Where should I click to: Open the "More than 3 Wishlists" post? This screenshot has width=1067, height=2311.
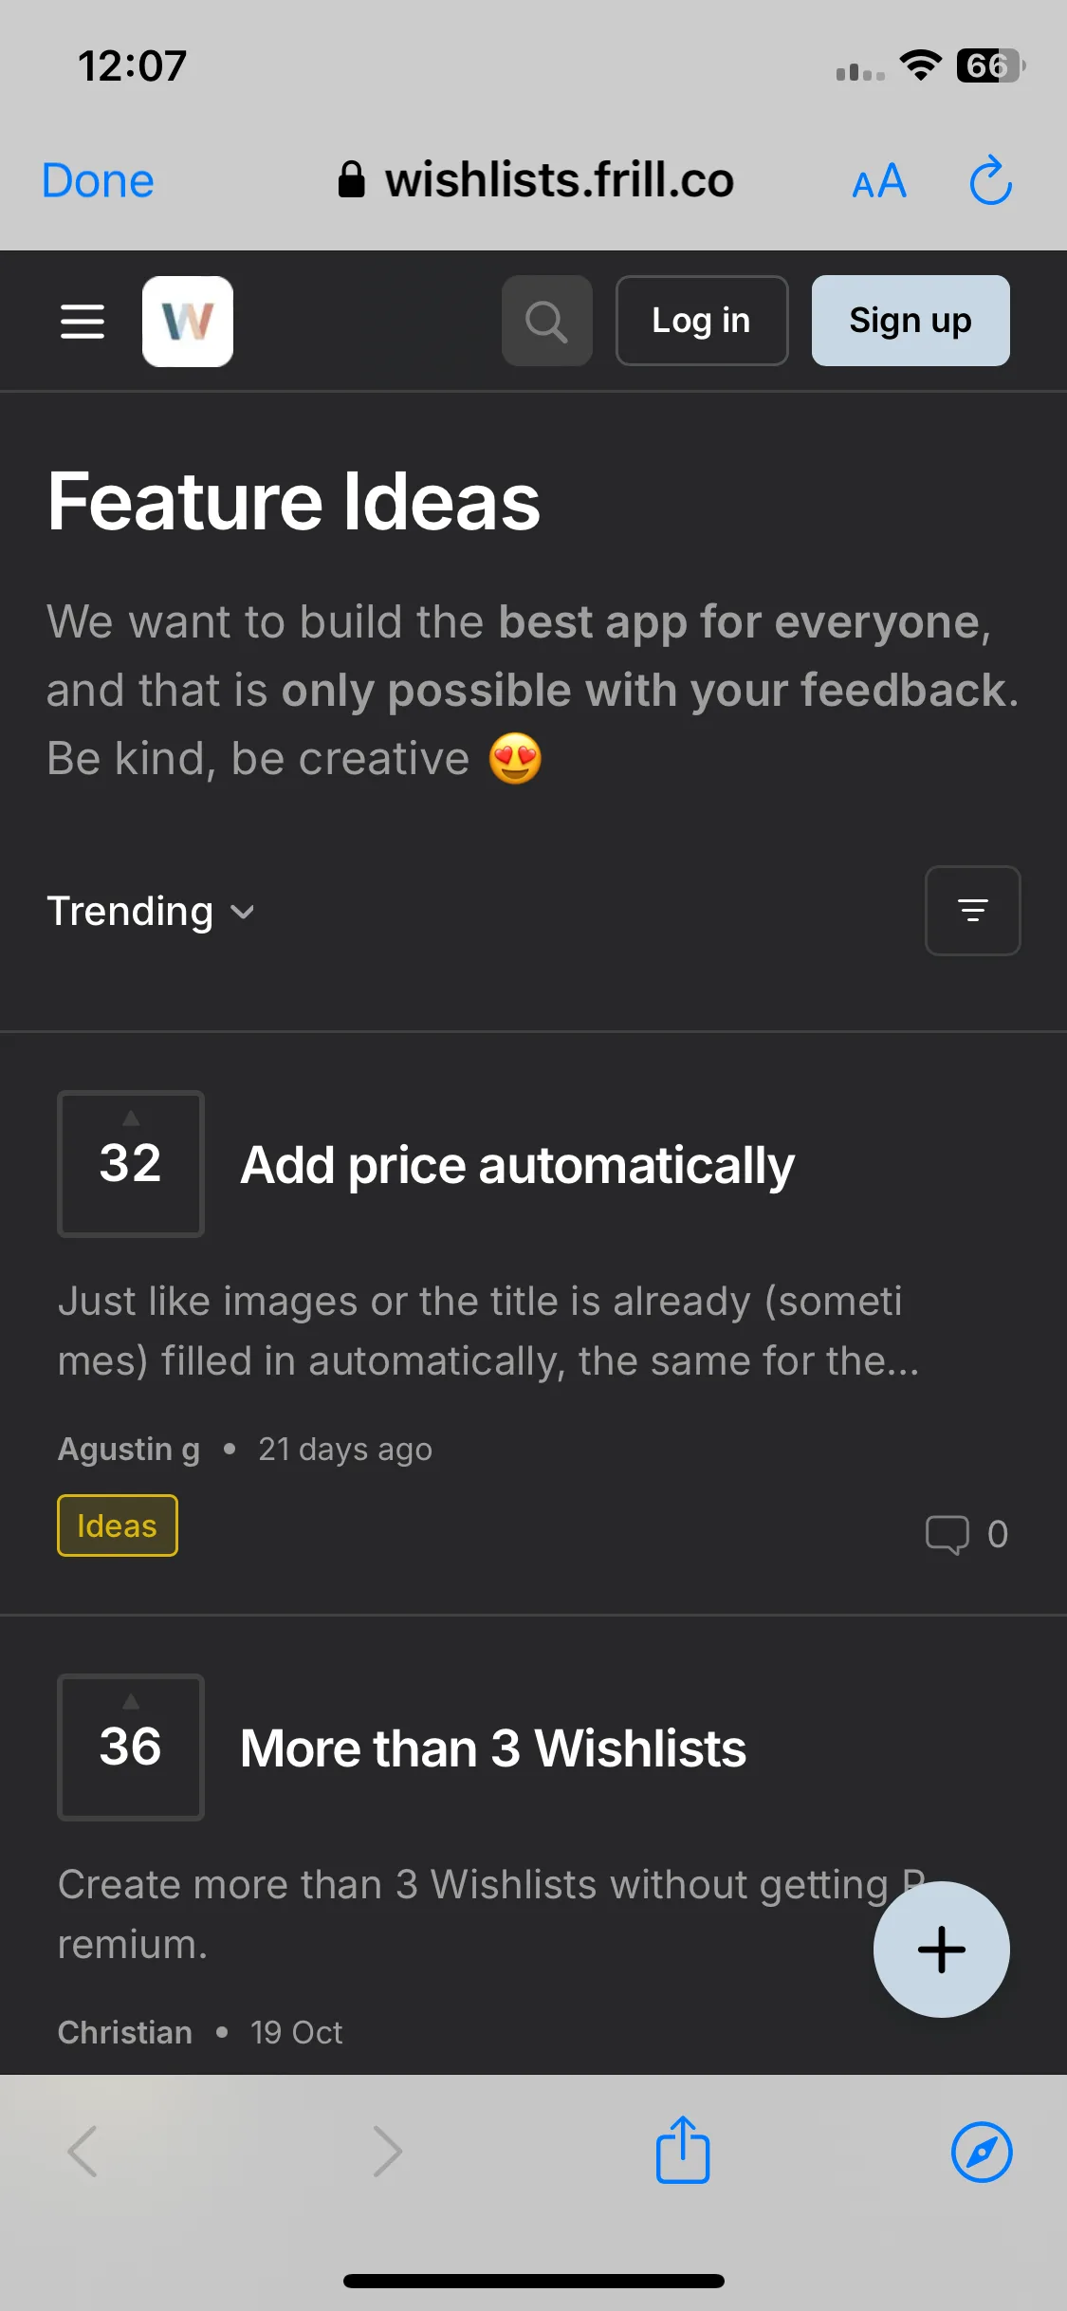pos(493,1748)
